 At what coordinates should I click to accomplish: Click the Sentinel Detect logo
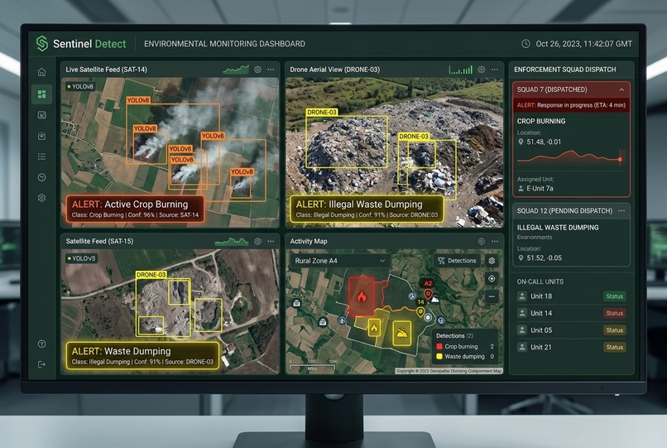(x=81, y=43)
